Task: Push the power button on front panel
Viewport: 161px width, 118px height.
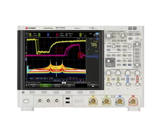Action: click(x=26, y=101)
